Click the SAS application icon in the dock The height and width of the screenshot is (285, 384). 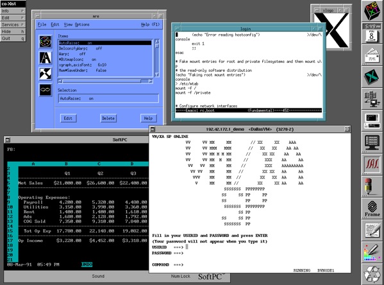coord(372,164)
